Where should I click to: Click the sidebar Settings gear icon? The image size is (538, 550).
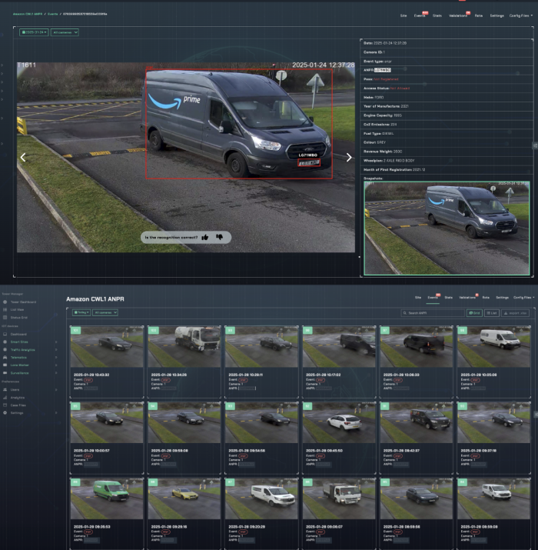[x=5, y=413]
